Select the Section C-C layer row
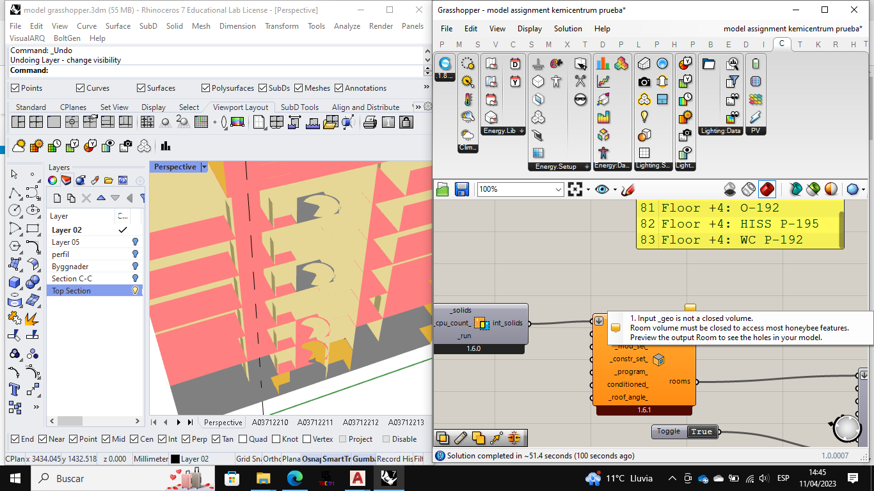 95,279
